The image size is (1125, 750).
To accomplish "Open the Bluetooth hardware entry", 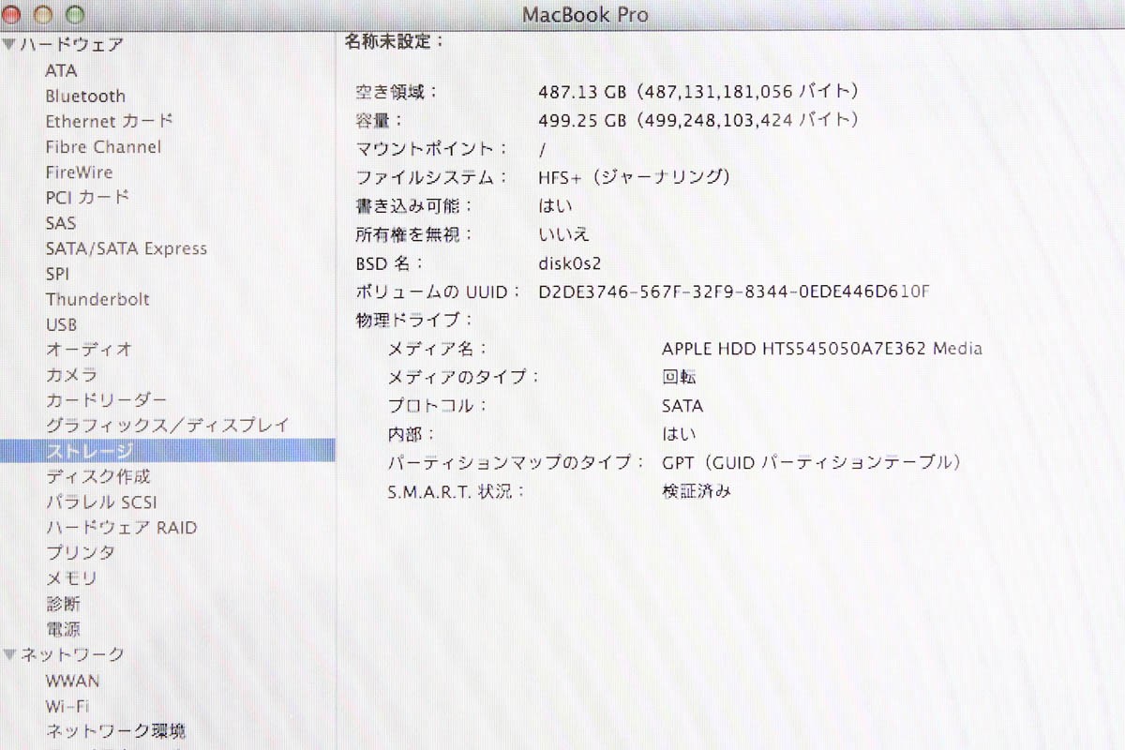I will pyautogui.click(x=84, y=96).
